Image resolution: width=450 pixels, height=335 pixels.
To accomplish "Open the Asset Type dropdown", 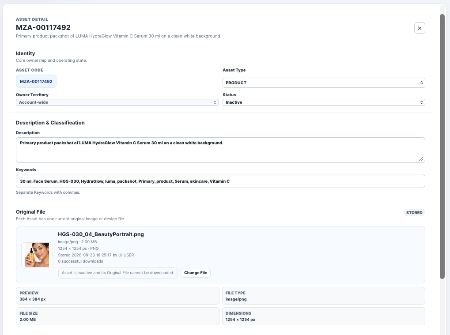I will pyautogui.click(x=324, y=83).
